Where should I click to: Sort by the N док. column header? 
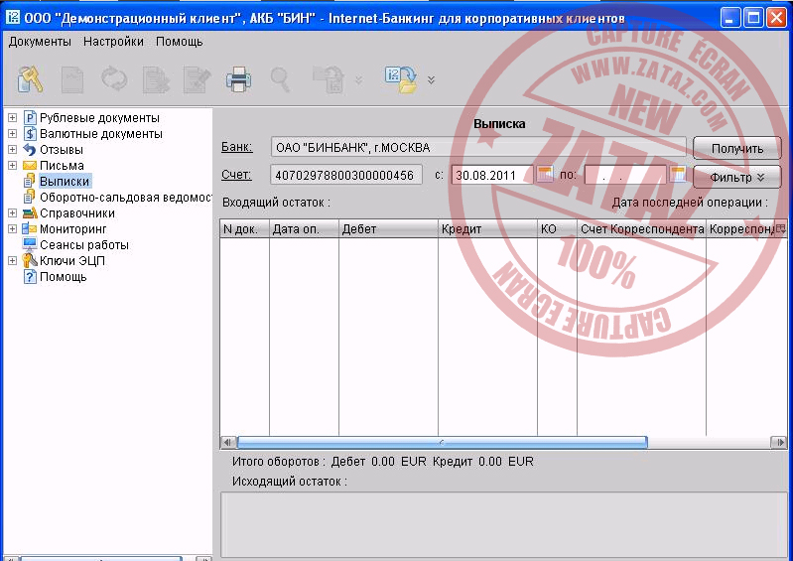(244, 228)
